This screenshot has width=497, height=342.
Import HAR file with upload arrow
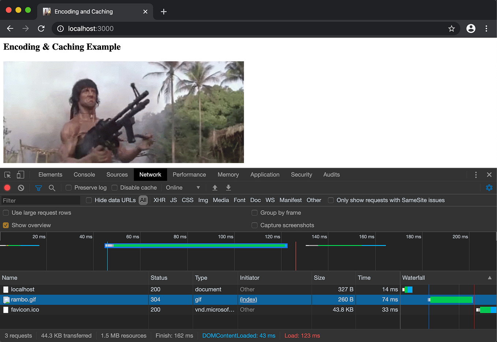[215, 188]
